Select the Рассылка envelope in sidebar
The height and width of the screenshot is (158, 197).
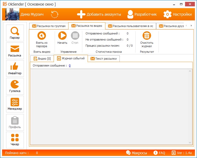pos(15,51)
